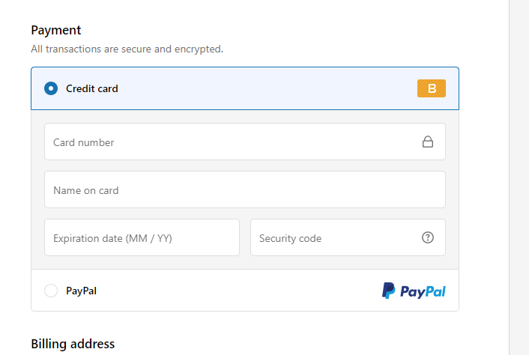Focus the Expiration date (MM / YY) field
Viewport: 529px width, 355px height.
pyautogui.click(x=142, y=237)
